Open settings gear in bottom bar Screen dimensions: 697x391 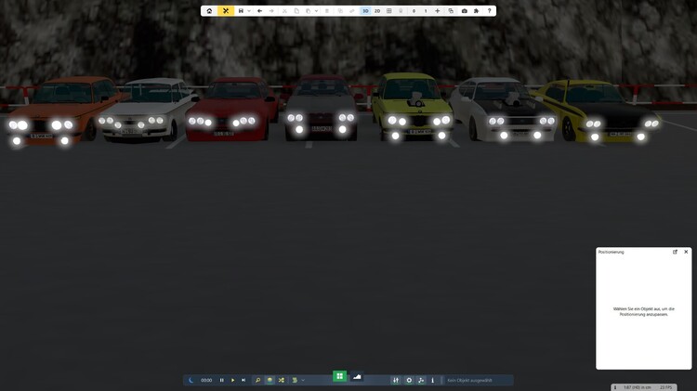point(409,381)
